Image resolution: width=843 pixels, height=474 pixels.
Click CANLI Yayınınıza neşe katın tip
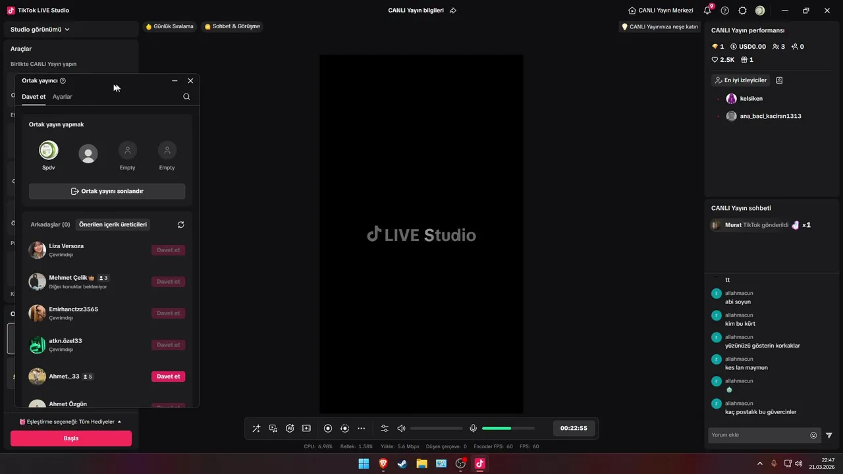(660, 27)
